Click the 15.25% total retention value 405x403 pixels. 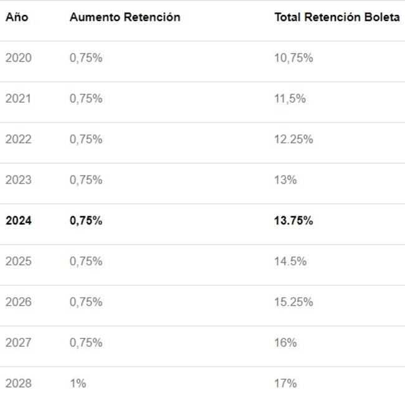click(293, 302)
